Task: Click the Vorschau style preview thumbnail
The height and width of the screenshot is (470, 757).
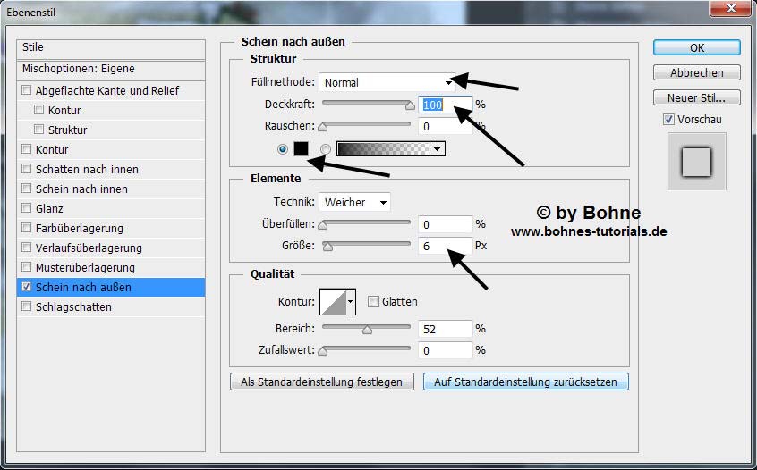Action: point(696,162)
